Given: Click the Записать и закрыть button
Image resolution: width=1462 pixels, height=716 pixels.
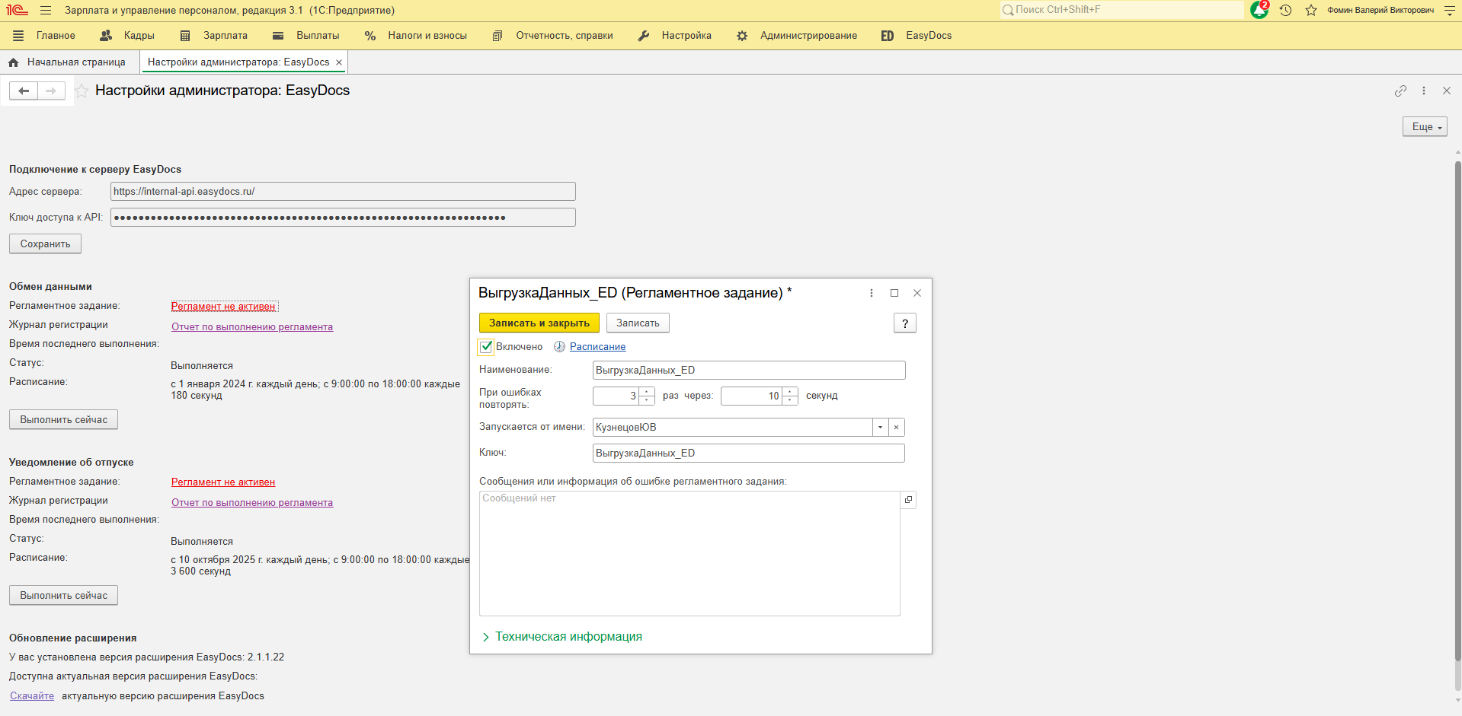Looking at the screenshot, I should pyautogui.click(x=539, y=323).
